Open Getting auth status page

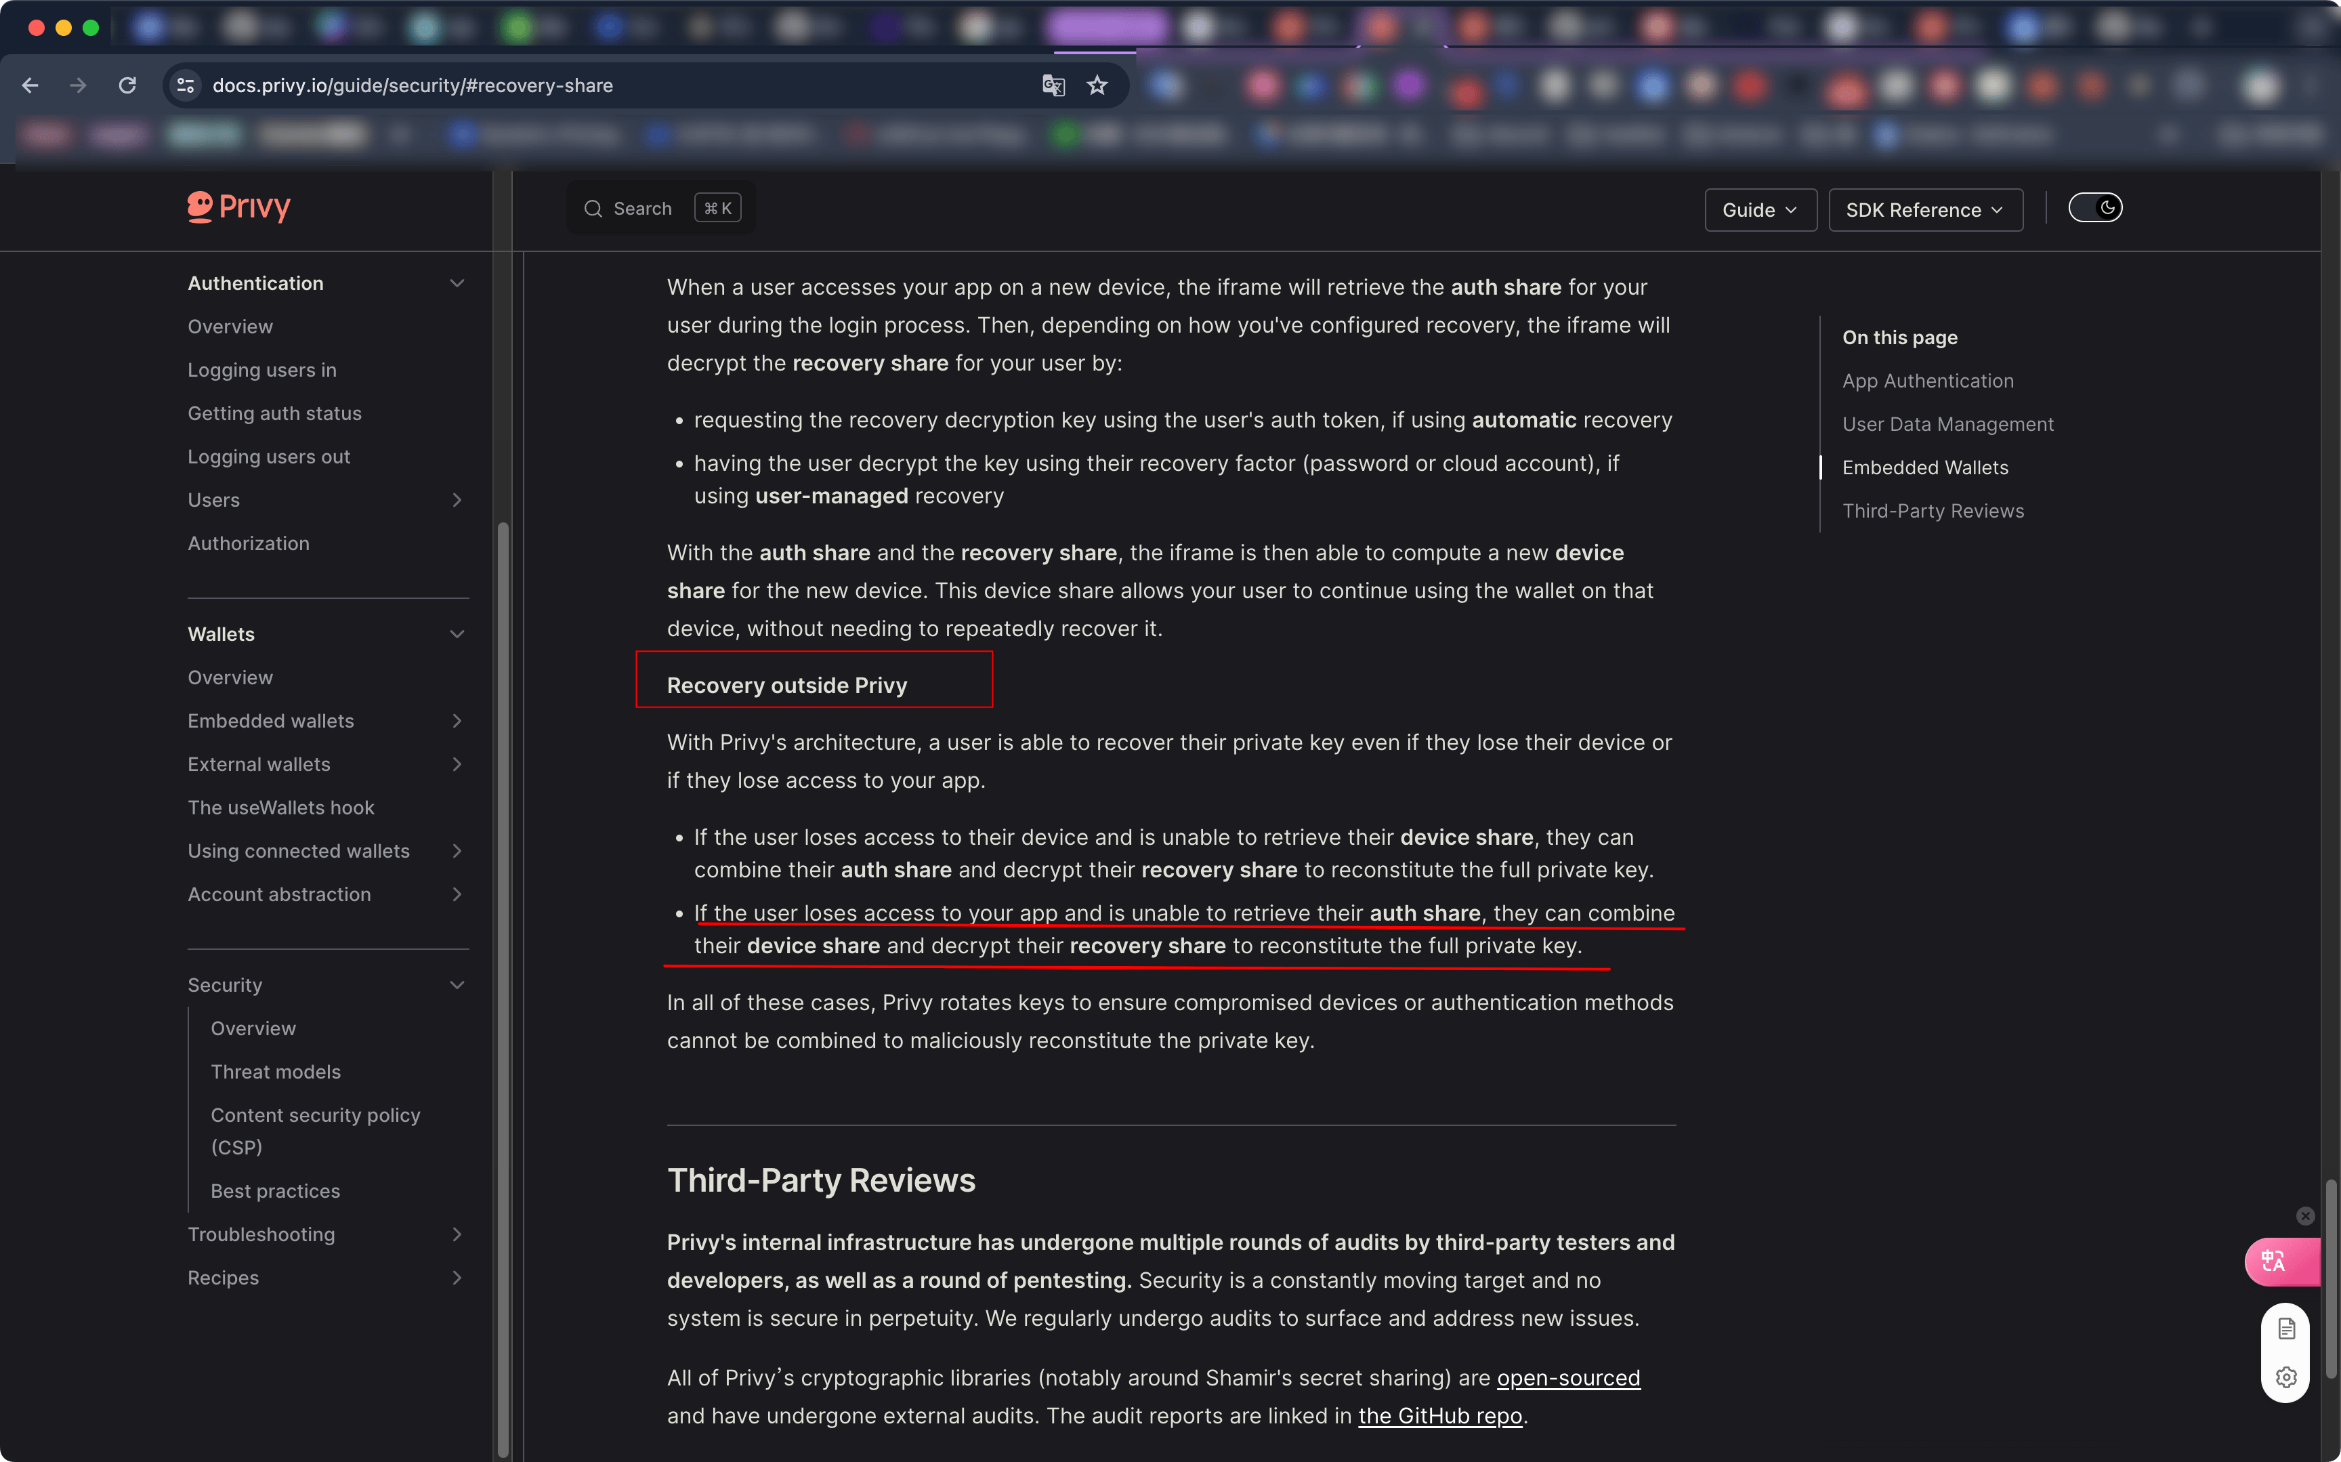tap(274, 414)
